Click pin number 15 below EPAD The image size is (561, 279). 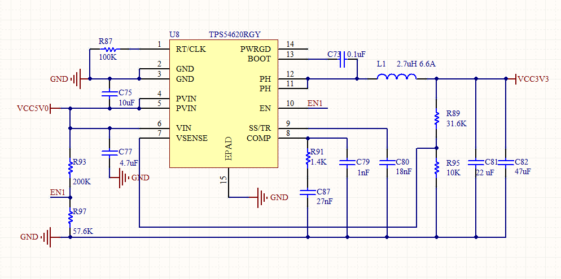pos(224,179)
